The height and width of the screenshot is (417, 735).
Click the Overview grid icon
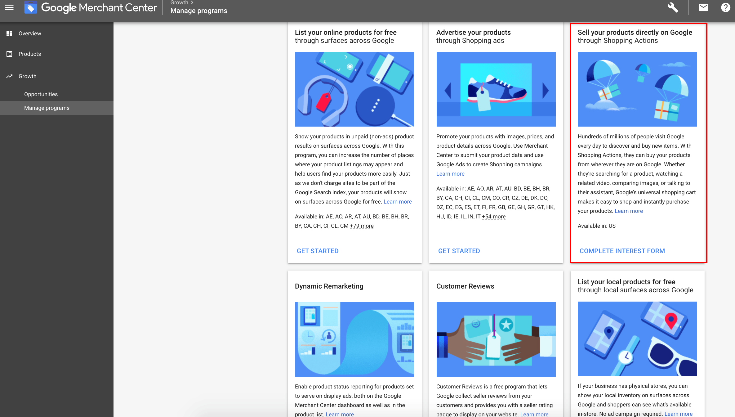9,33
